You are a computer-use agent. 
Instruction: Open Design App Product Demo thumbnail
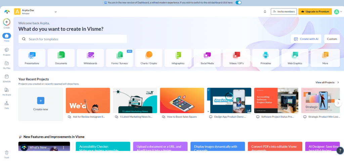[229, 100]
